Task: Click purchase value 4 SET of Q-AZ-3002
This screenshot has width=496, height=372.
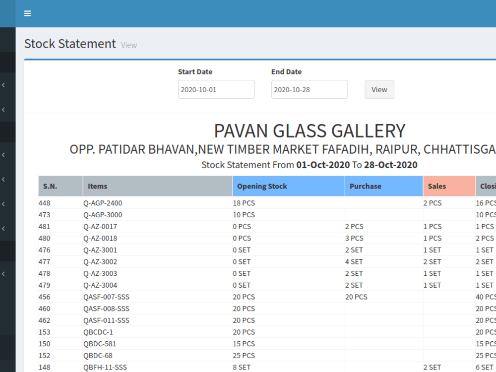Action: pos(354,261)
